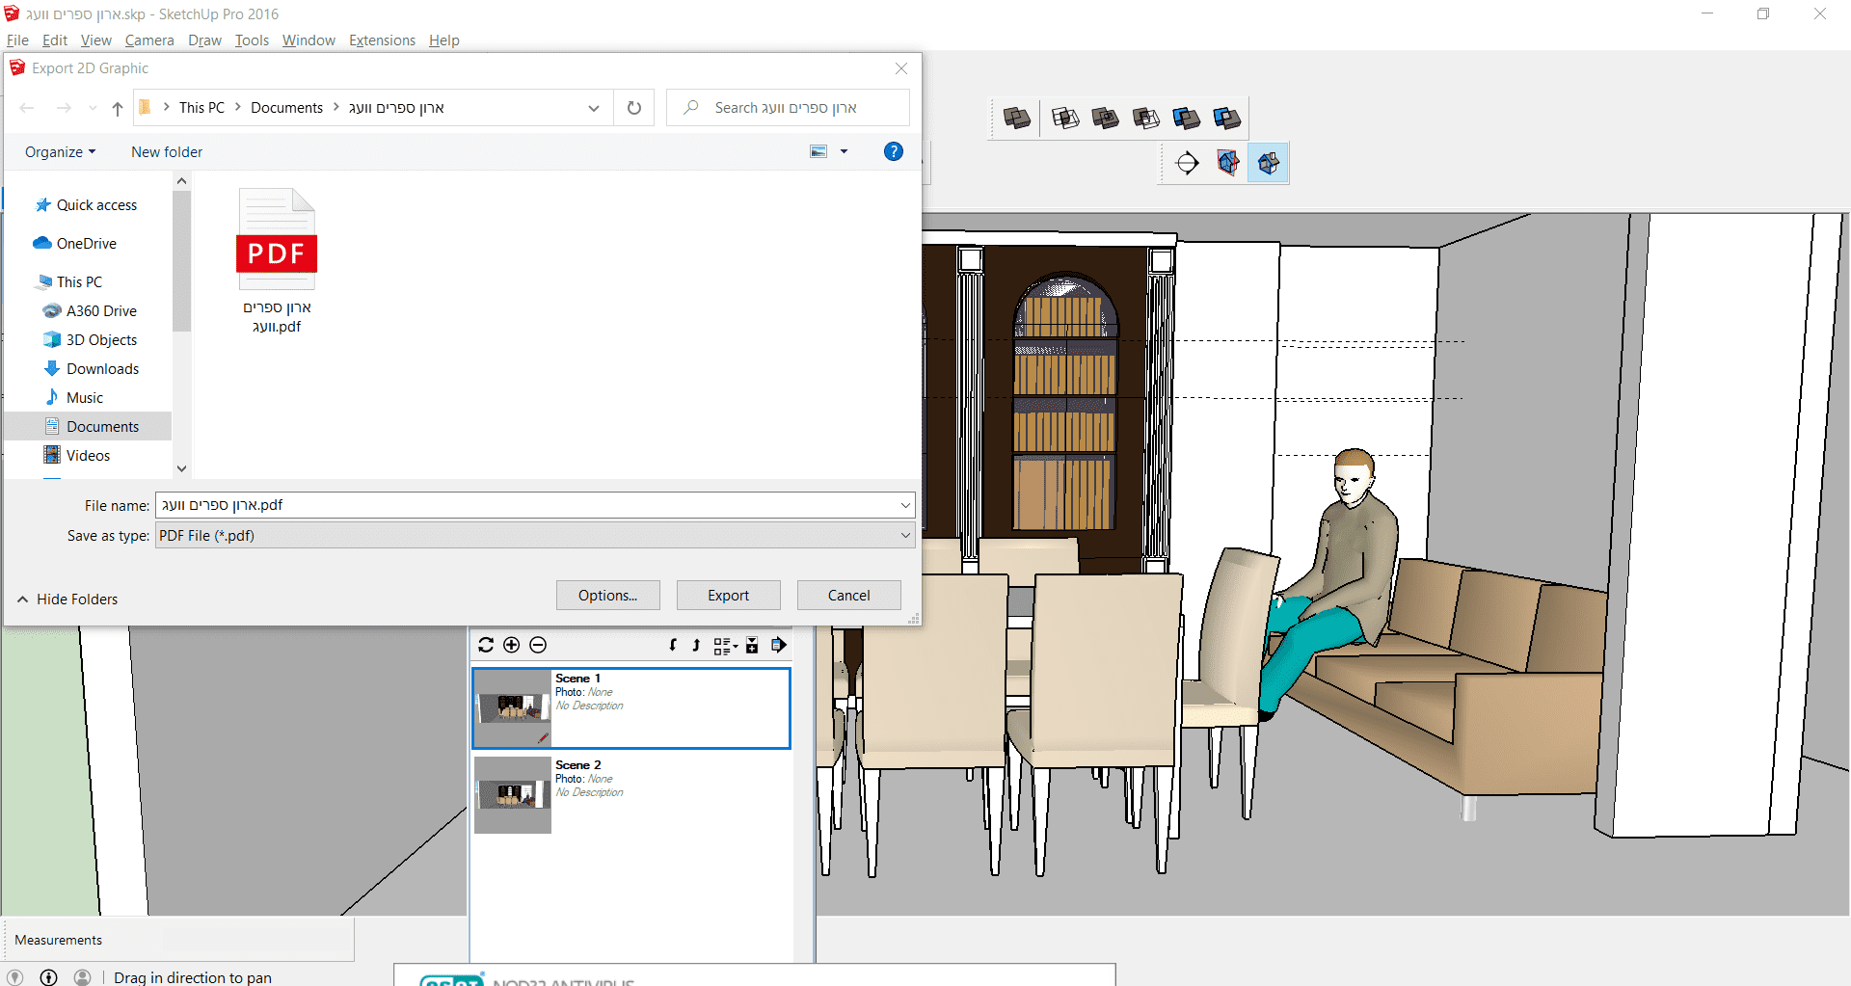Click the navigation pane scrollbar down arrow
Screen dimensions: 1851x986
coord(181,468)
